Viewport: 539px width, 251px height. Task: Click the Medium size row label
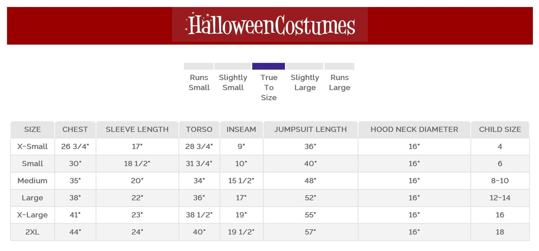32,181
